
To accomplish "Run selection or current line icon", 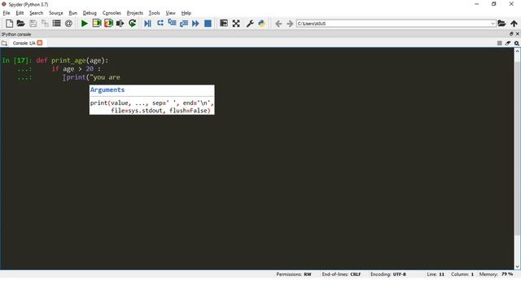I will [120, 24].
